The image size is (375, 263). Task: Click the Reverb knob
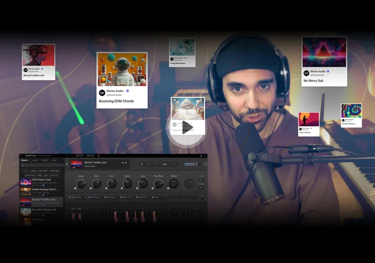pyautogui.click(x=173, y=184)
